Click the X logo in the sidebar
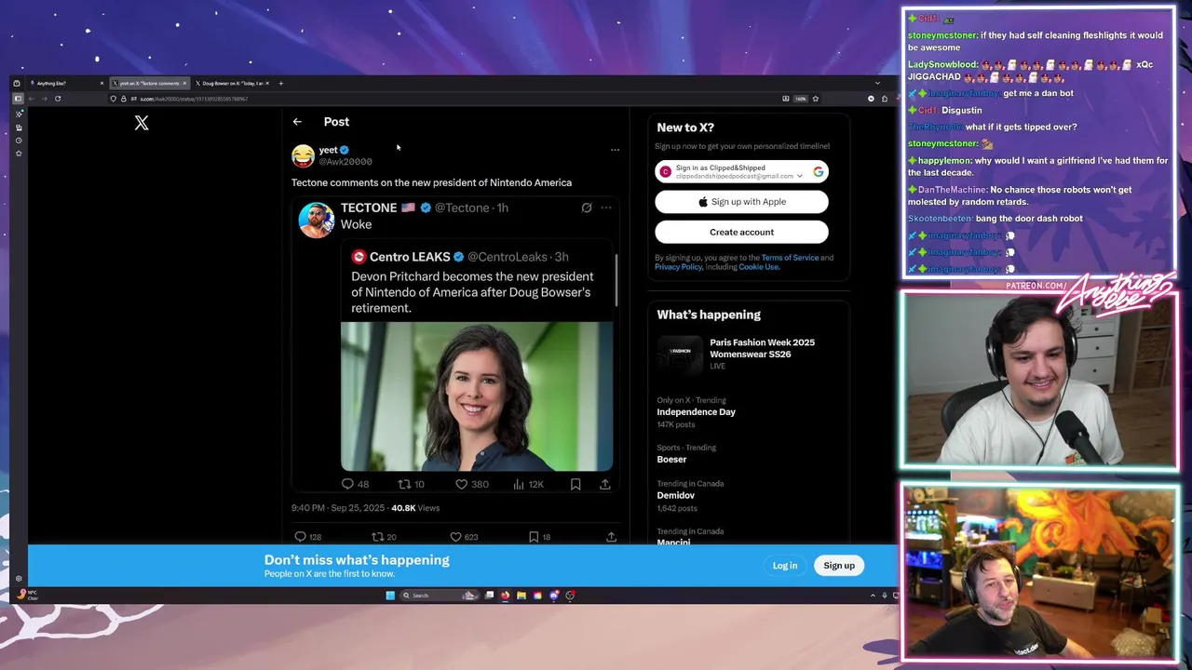1192x670 pixels. (x=142, y=123)
